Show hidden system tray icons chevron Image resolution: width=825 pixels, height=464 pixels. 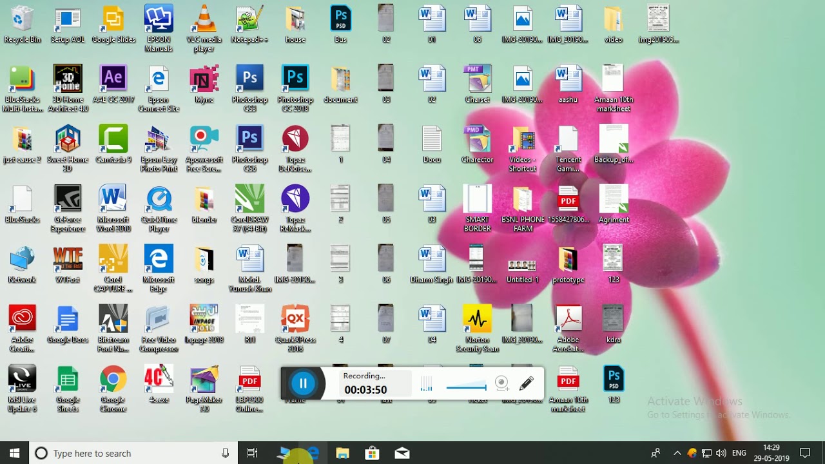click(677, 453)
